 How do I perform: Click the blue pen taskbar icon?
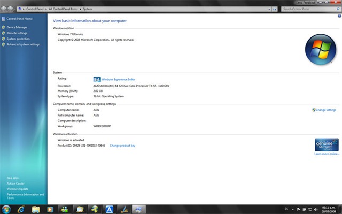click(125, 209)
